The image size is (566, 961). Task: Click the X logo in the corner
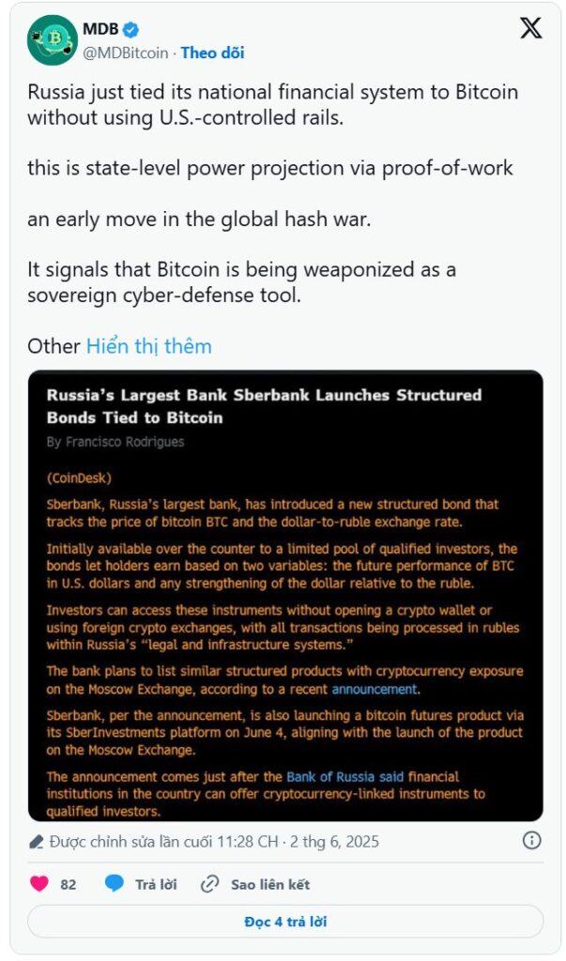point(530,29)
